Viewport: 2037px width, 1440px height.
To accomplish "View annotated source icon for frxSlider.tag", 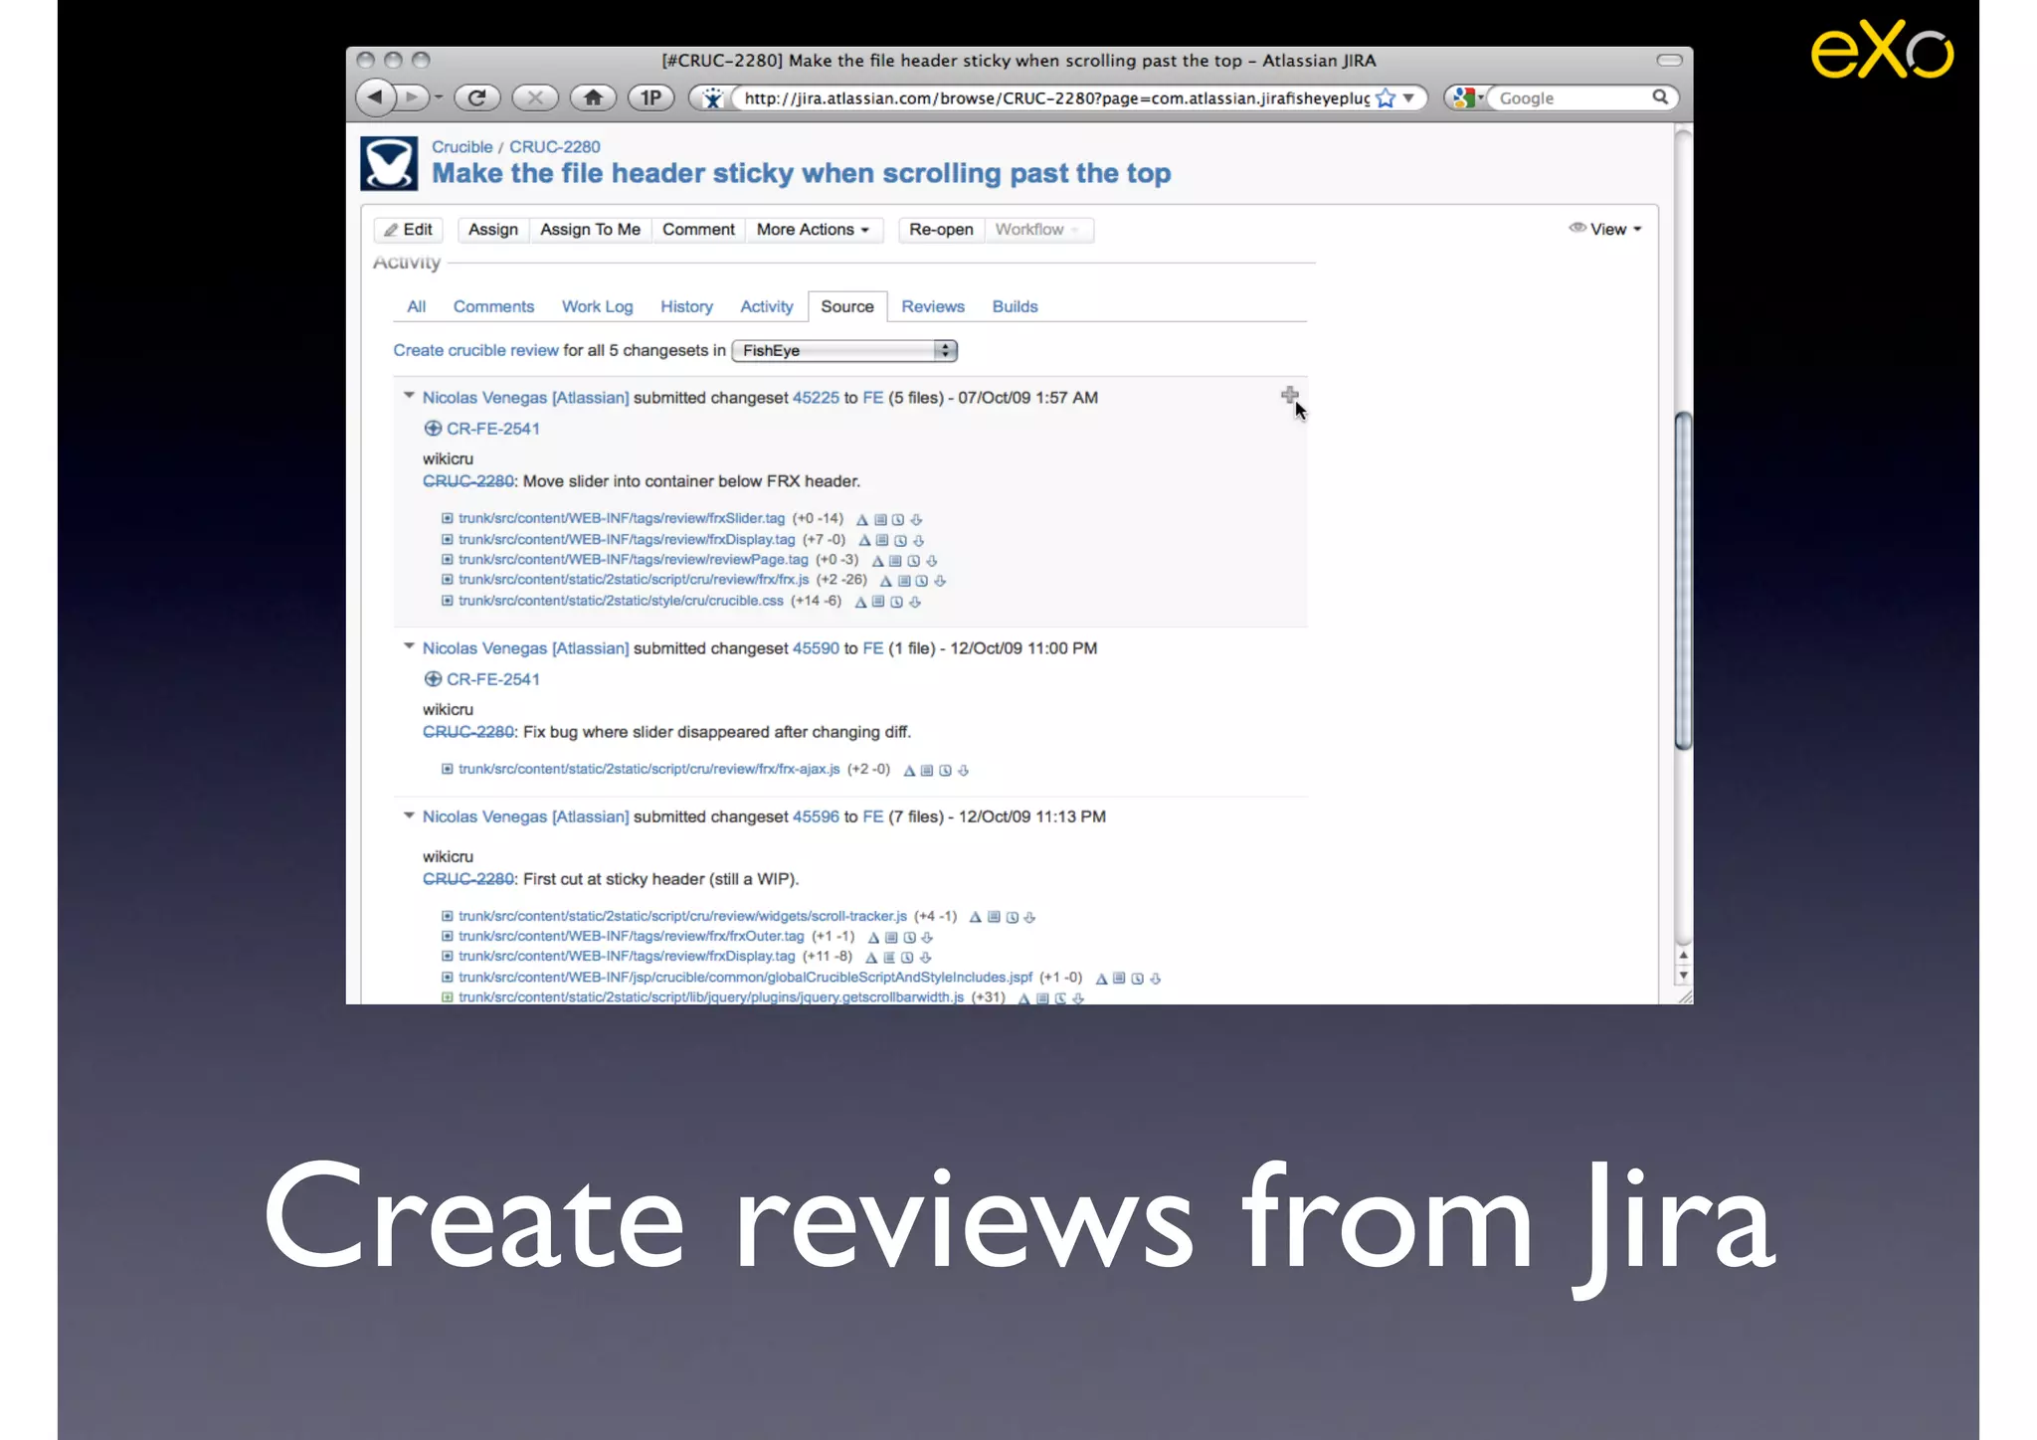I will [x=880, y=519].
